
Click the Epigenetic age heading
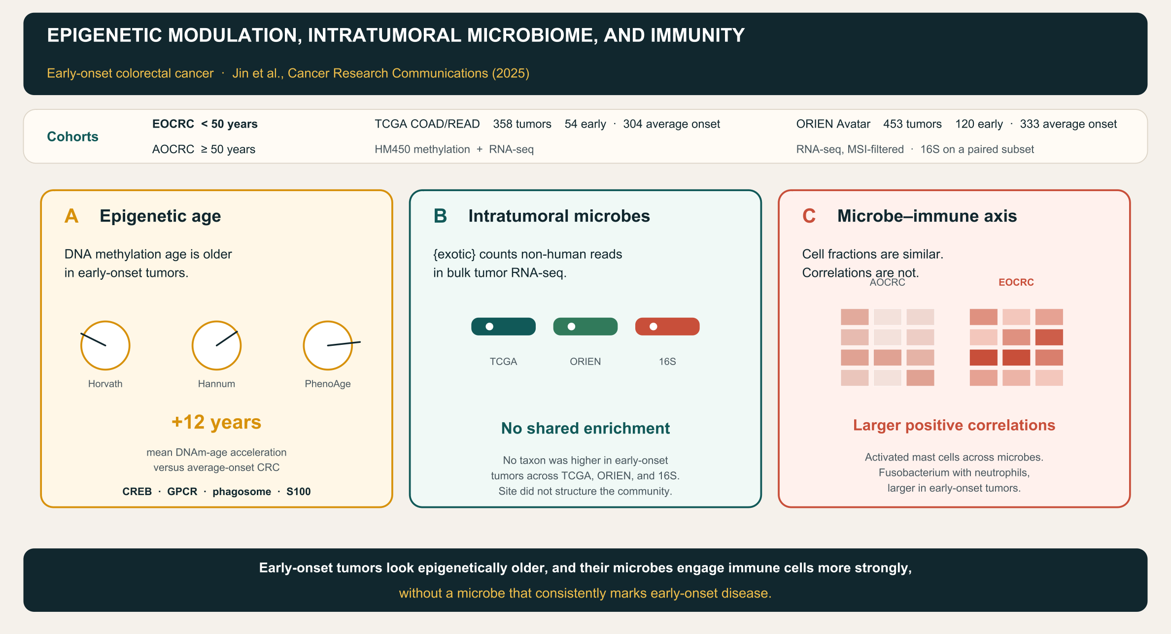tap(160, 216)
